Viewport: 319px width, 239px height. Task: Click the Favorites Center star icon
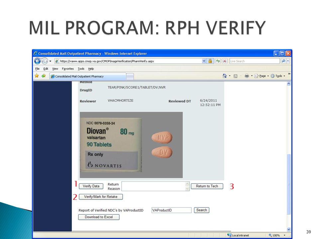click(x=37, y=76)
